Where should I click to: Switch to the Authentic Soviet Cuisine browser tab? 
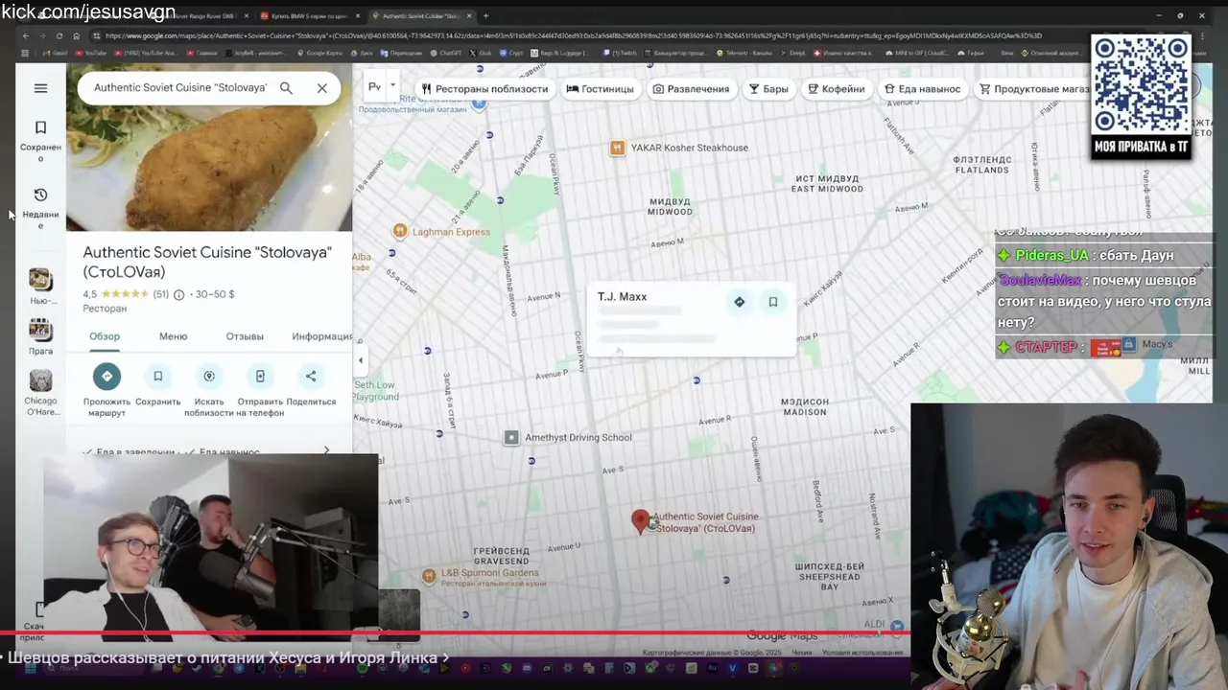pyautogui.click(x=422, y=15)
